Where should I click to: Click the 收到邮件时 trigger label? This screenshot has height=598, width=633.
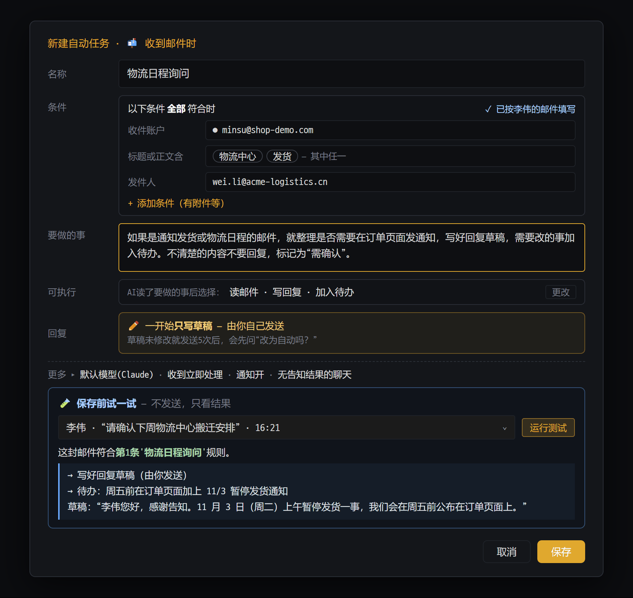pyautogui.click(x=170, y=43)
